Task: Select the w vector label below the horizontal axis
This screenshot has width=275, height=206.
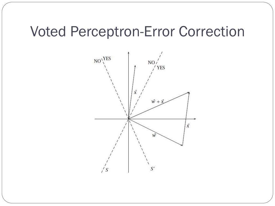Action: 154,135
